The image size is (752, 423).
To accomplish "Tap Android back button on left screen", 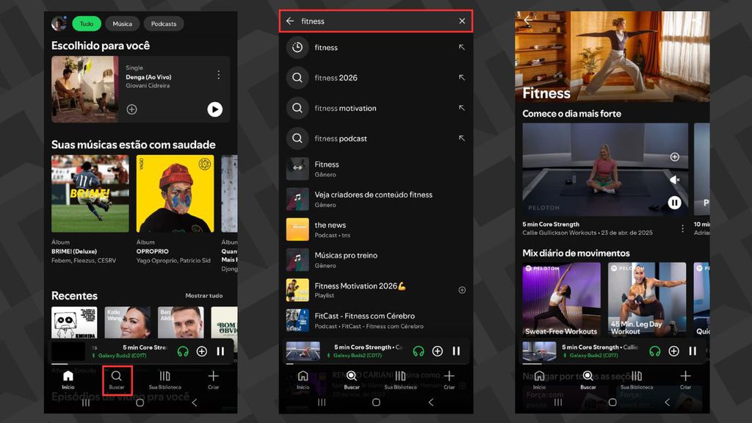I will point(194,402).
